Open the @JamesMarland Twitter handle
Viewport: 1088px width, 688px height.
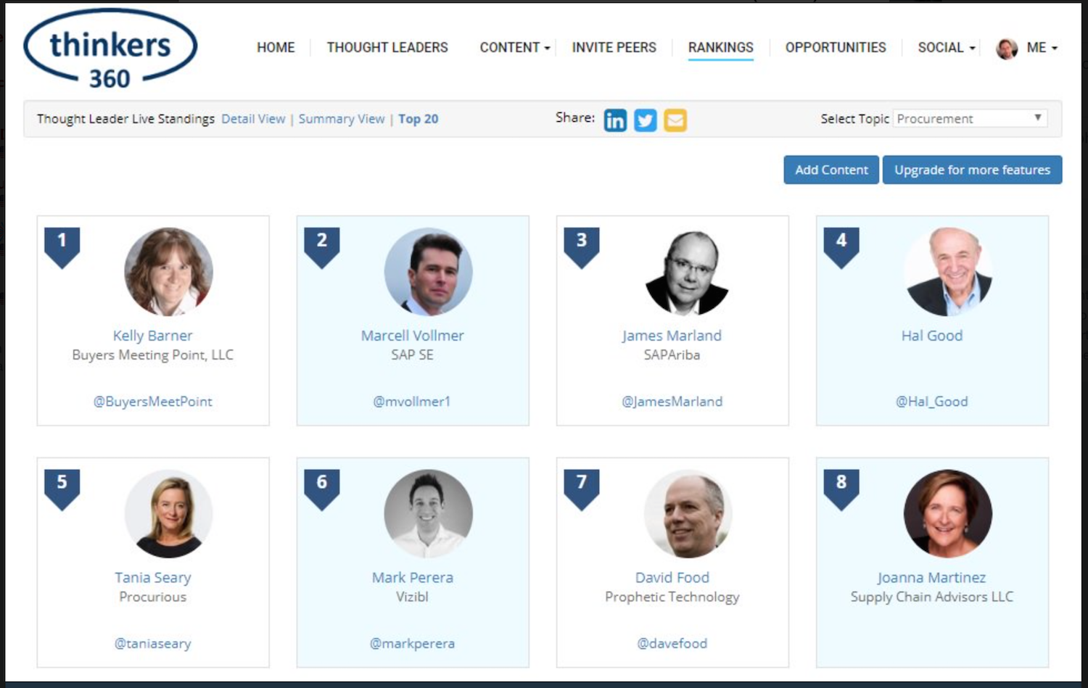pos(672,402)
